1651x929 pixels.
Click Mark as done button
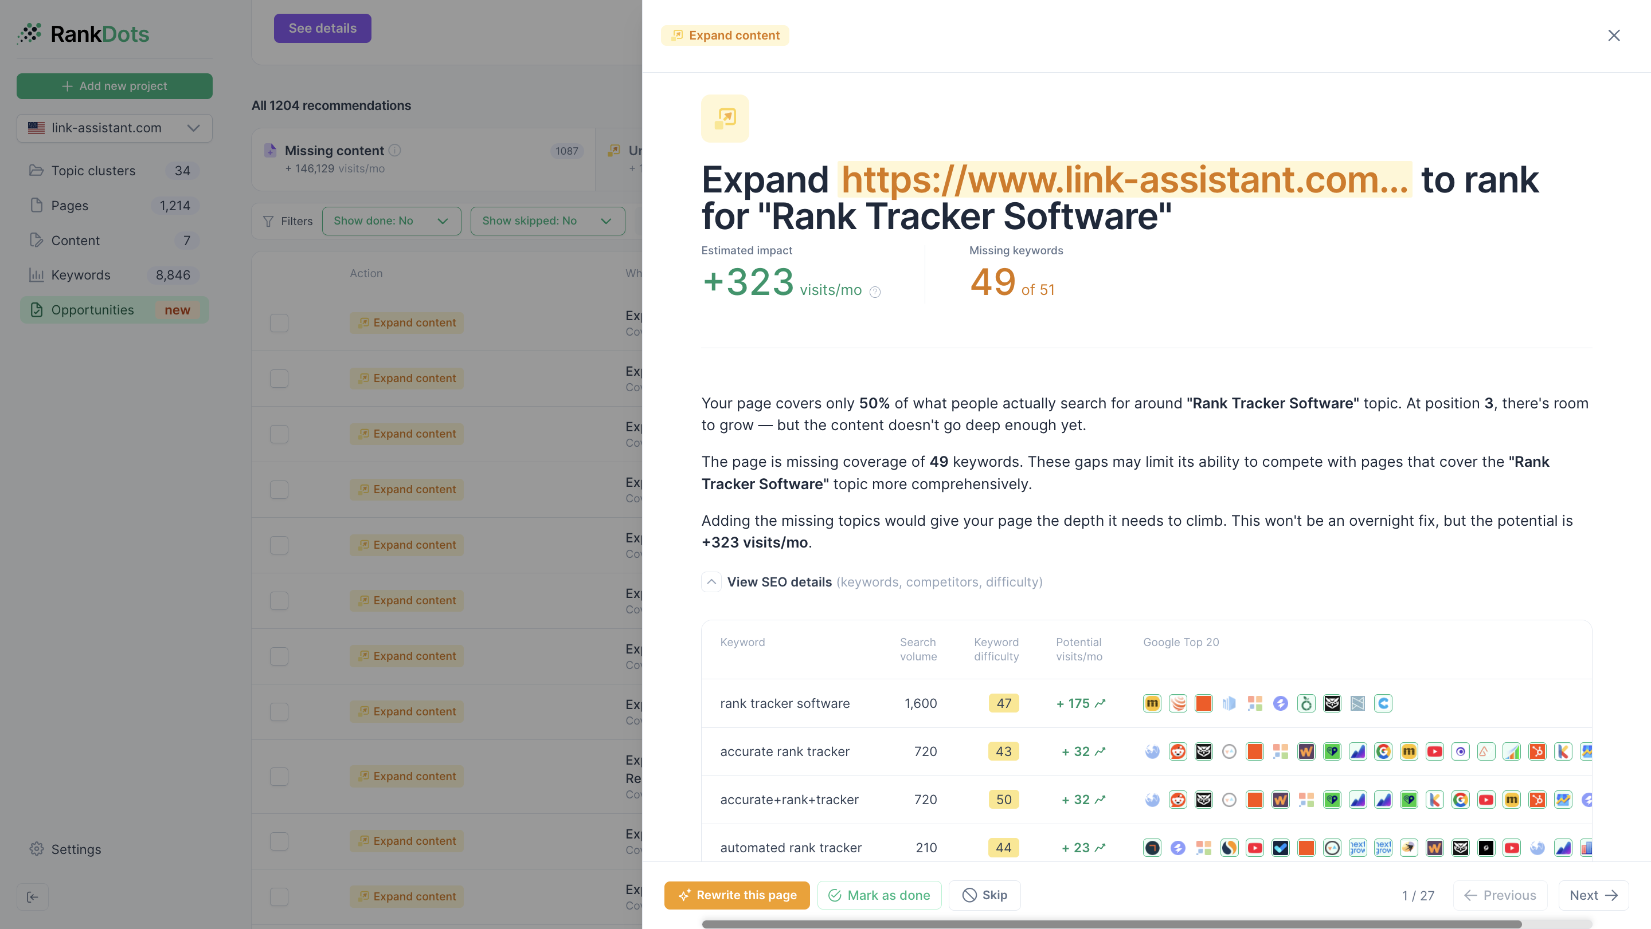click(879, 895)
